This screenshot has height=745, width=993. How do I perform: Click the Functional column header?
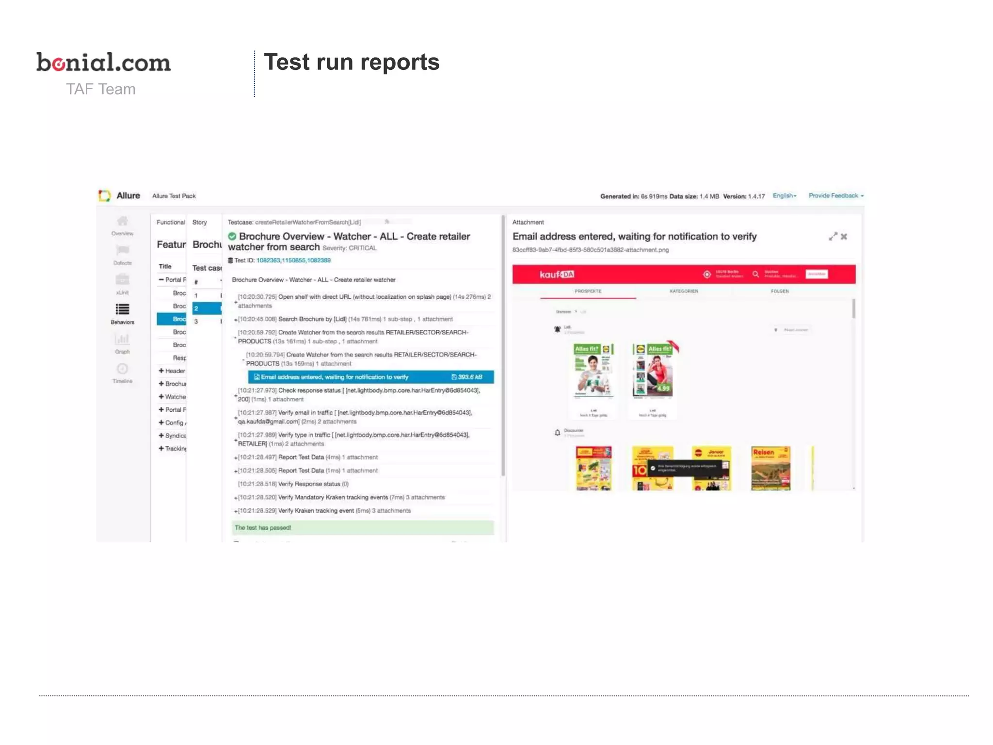coord(171,222)
